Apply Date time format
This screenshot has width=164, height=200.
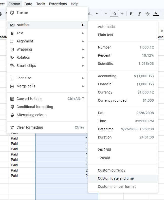123,129
